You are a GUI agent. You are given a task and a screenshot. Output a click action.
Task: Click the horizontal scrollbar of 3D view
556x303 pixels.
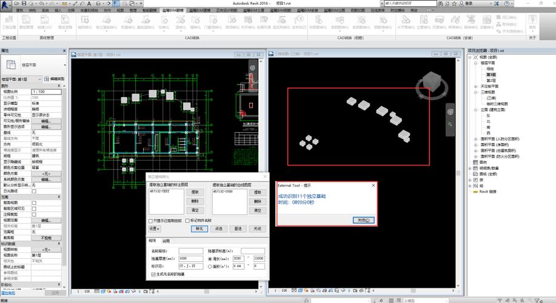pyautogui.click(x=414, y=291)
